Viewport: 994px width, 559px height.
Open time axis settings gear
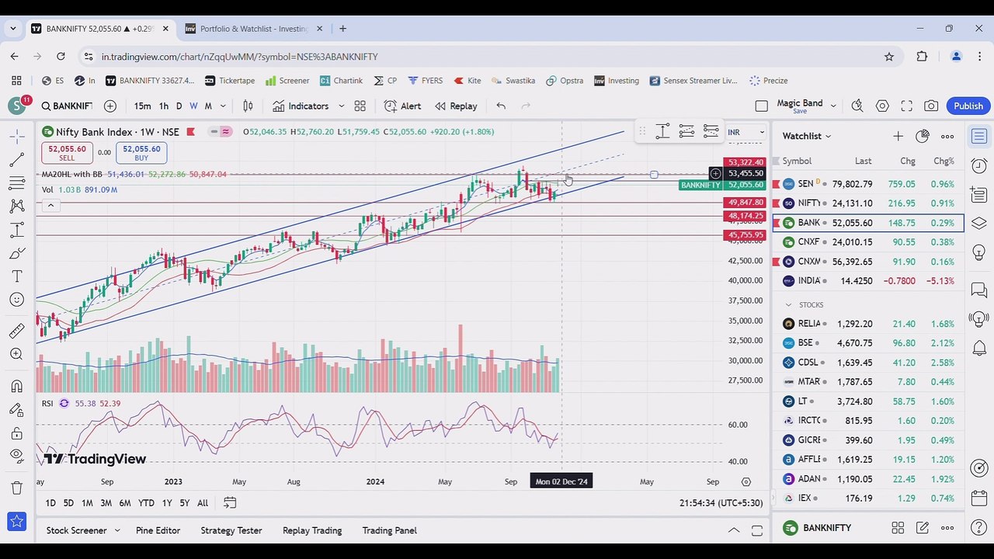pos(746,481)
